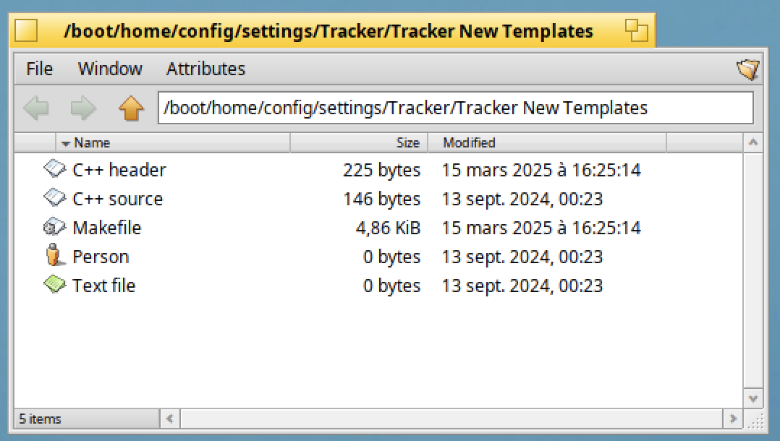Click the window zoom button in title tab
Image resolution: width=780 pixels, height=441 pixels.
click(x=636, y=31)
